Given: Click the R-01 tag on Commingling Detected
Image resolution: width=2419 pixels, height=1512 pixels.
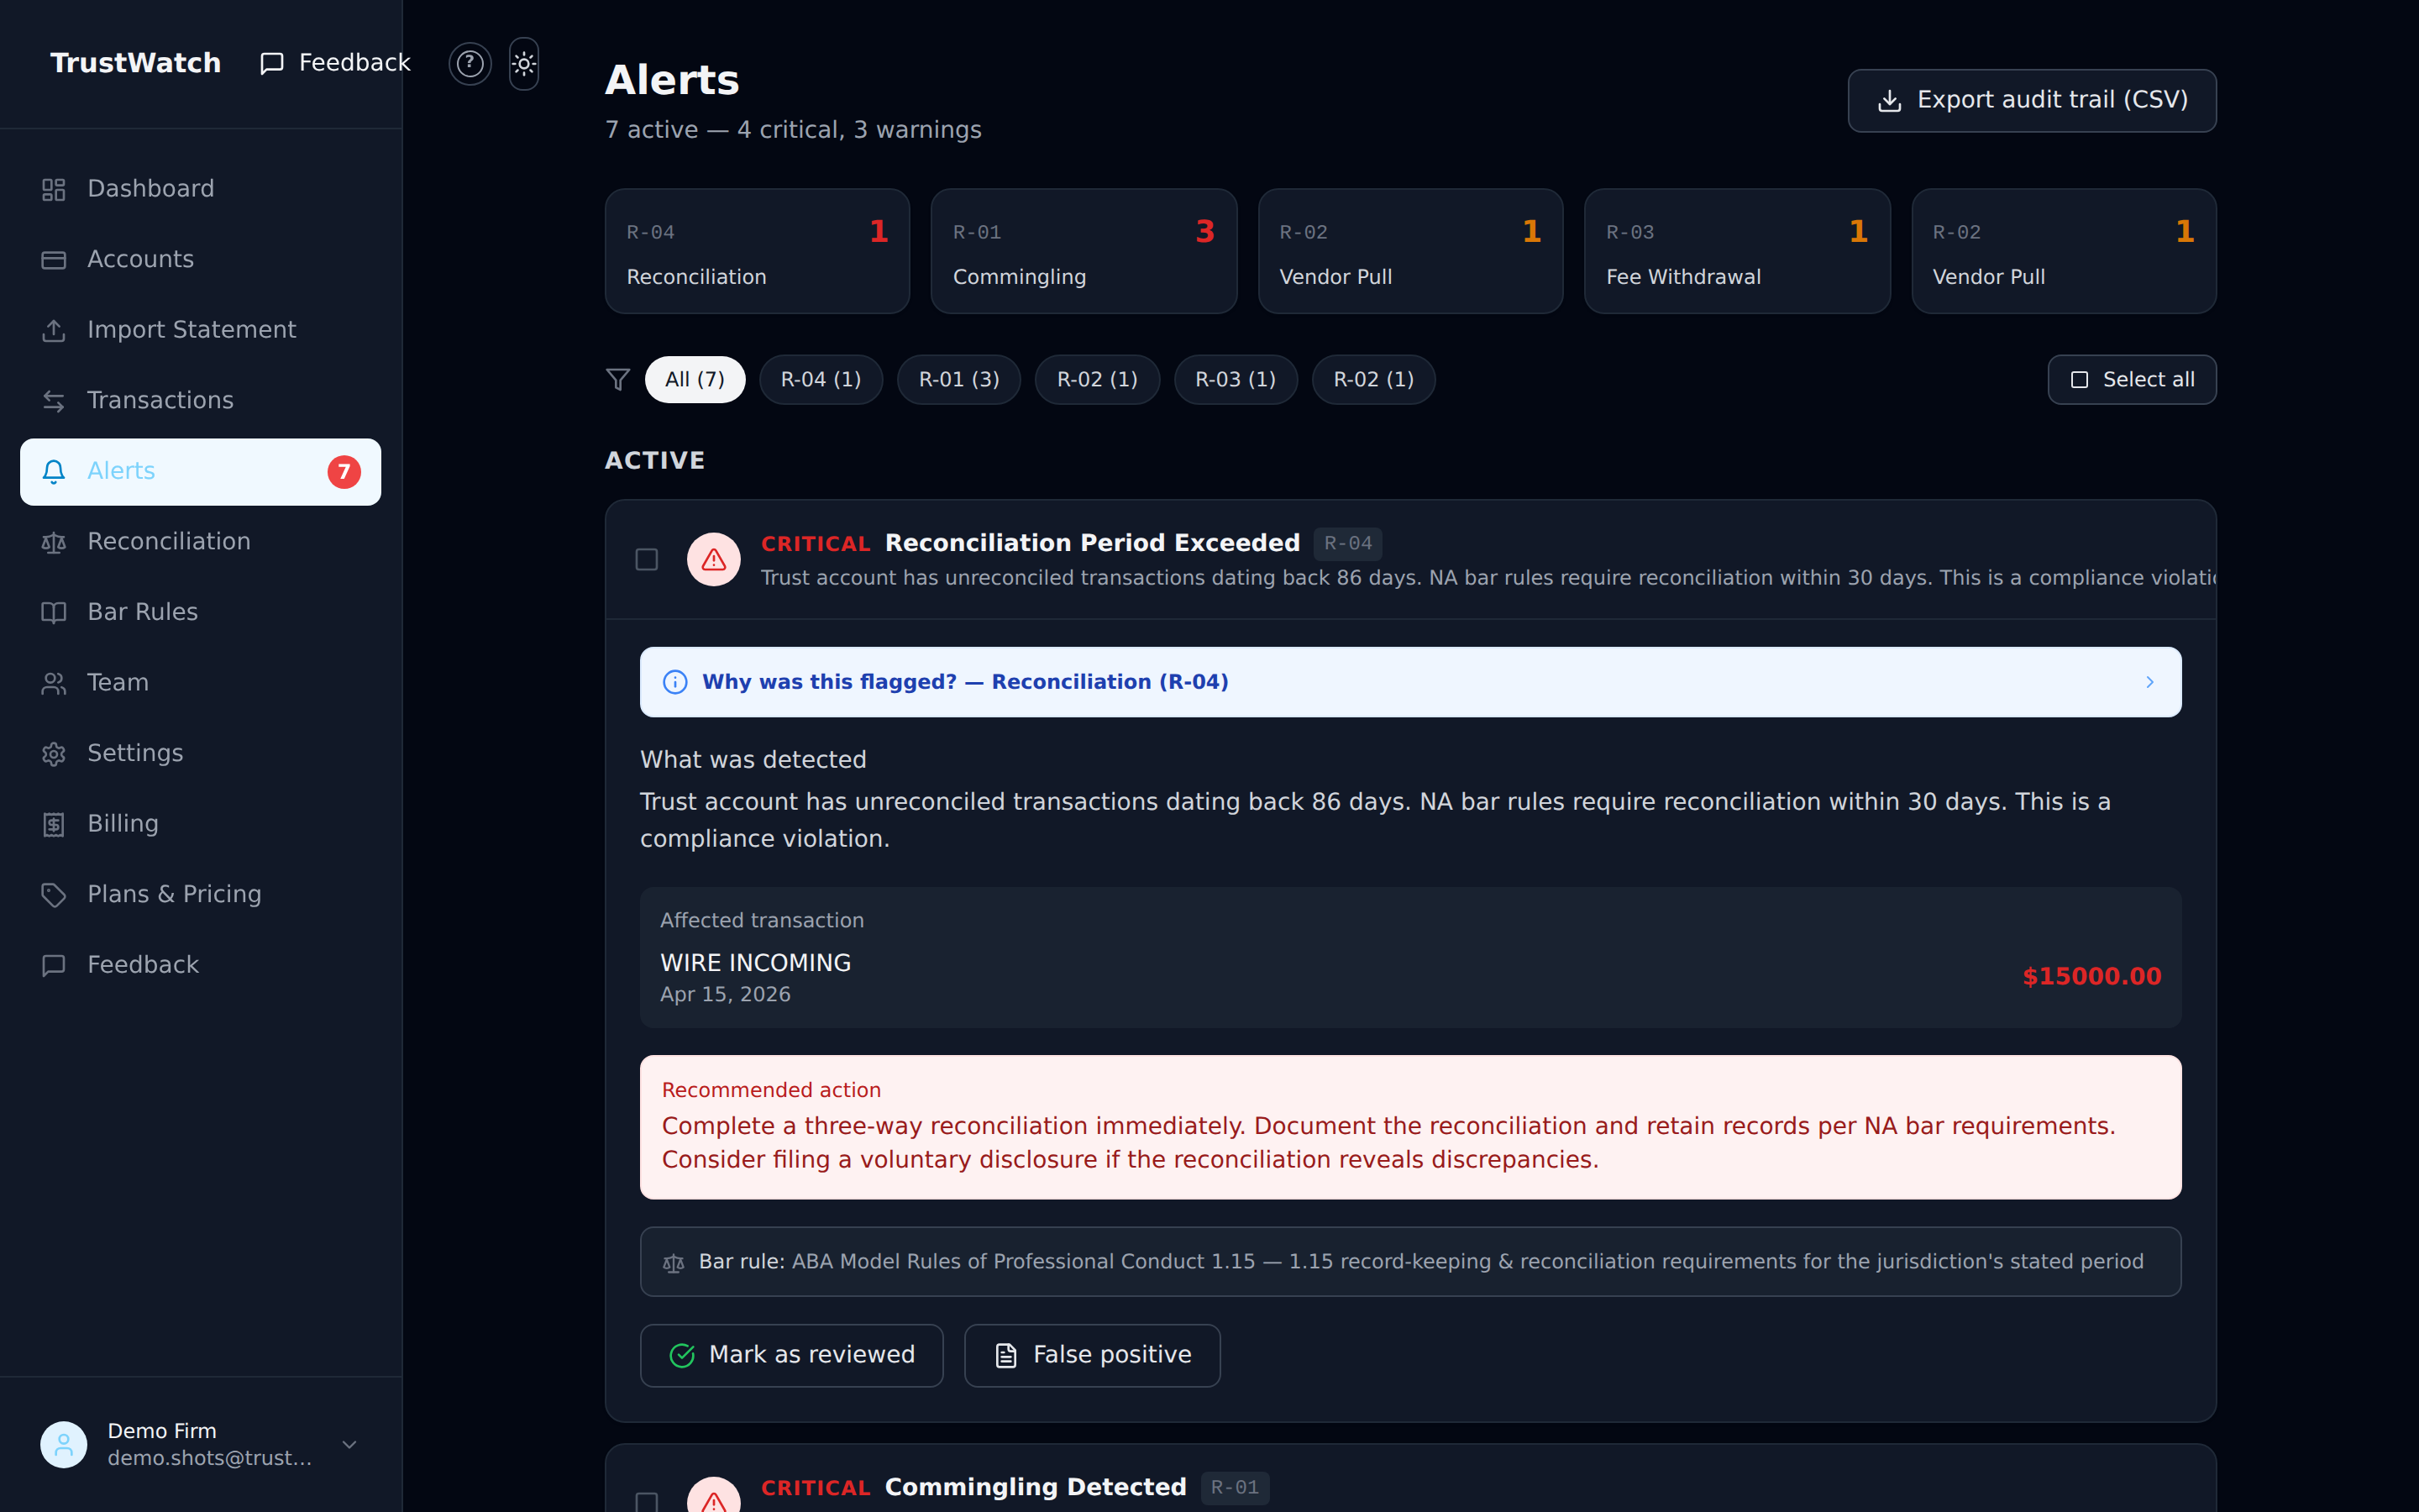Looking at the screenshot, I should pyautogui.click(x=1235, y=1488).
